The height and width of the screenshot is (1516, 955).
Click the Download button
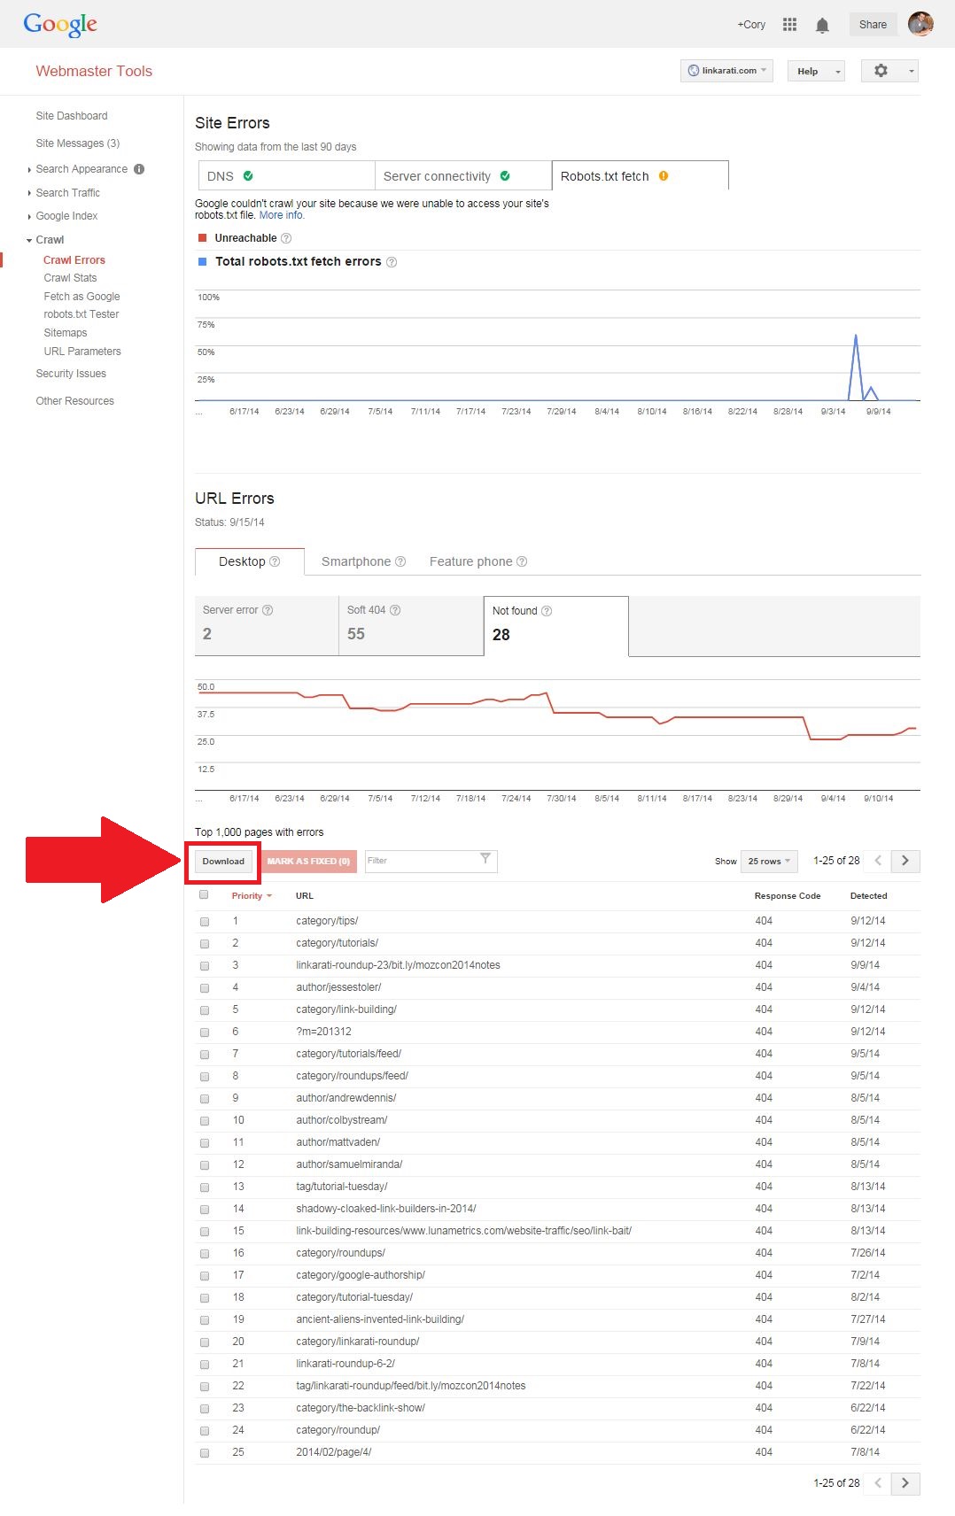pos(223,861)
